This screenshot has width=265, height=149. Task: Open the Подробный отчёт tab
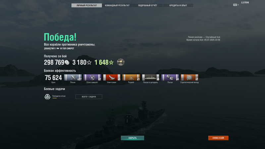click(x=147, y=5)
